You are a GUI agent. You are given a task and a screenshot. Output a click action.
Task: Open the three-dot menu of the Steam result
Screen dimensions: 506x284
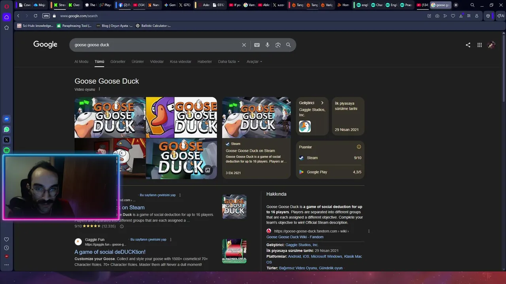pos(180,195)
